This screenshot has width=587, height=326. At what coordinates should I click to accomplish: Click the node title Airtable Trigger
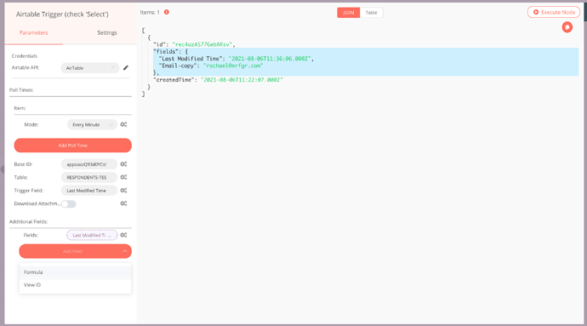[x=62, y=14]
